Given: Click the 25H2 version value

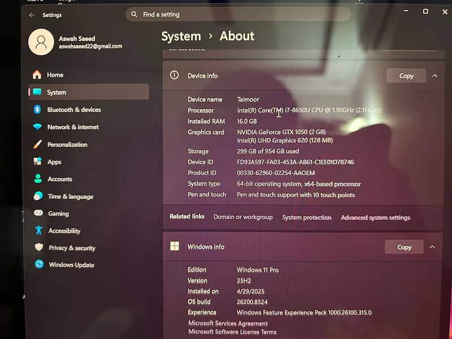Looking at the screenshot, I should point(244,281).
